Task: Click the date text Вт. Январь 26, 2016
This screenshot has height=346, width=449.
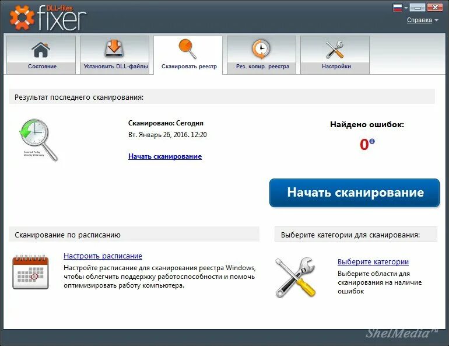Action: [158, 135]
